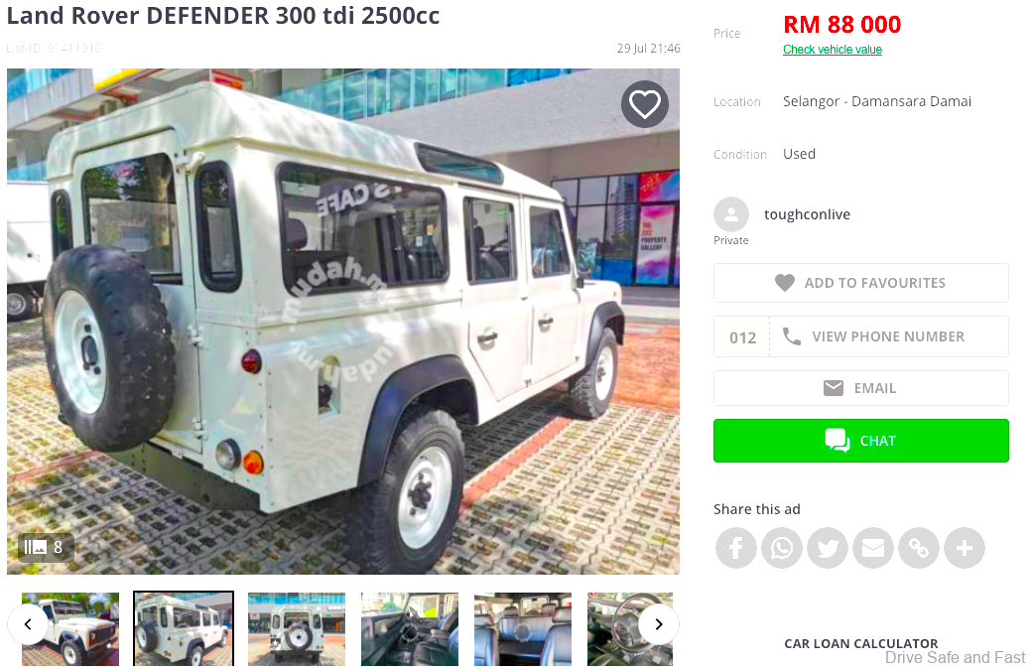Start Chat with seller
This screenshot has width=1031, height=668.
(860, 441)
